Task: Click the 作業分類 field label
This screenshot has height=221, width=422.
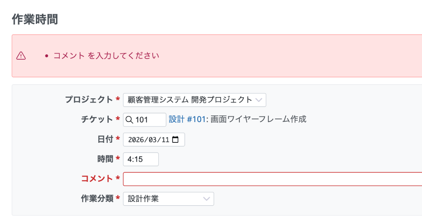Action: pyautogui.click(x=97, y=199)
